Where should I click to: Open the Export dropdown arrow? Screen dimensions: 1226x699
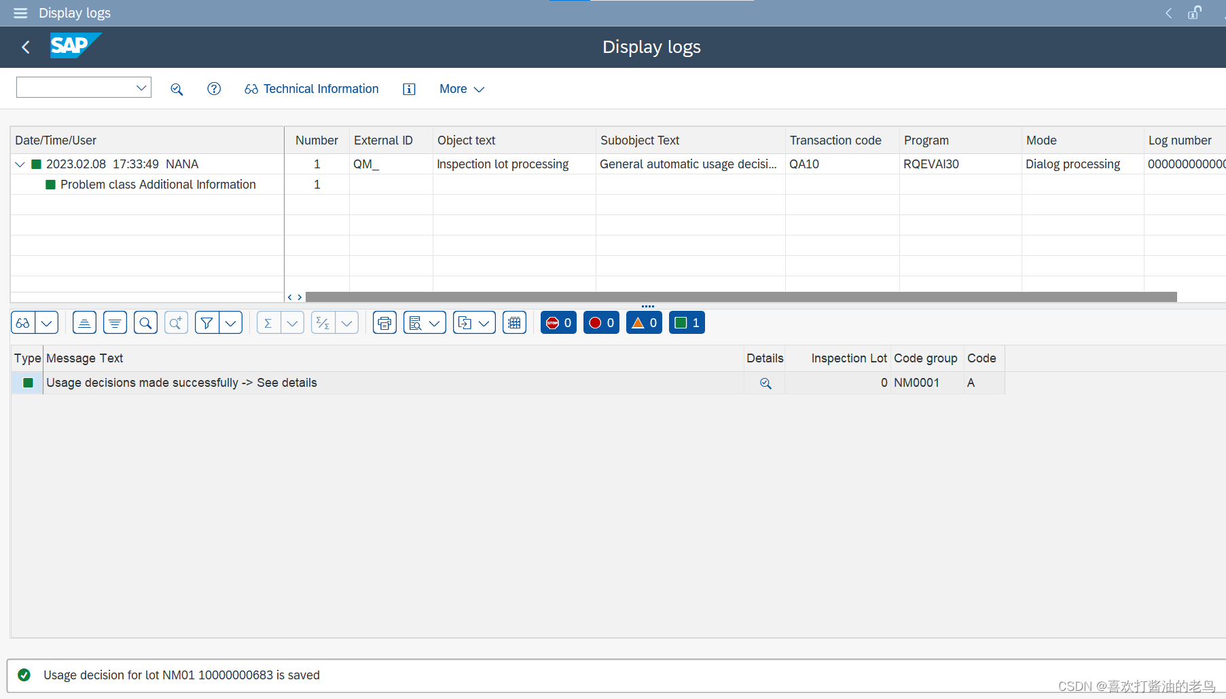coord(484,322)
